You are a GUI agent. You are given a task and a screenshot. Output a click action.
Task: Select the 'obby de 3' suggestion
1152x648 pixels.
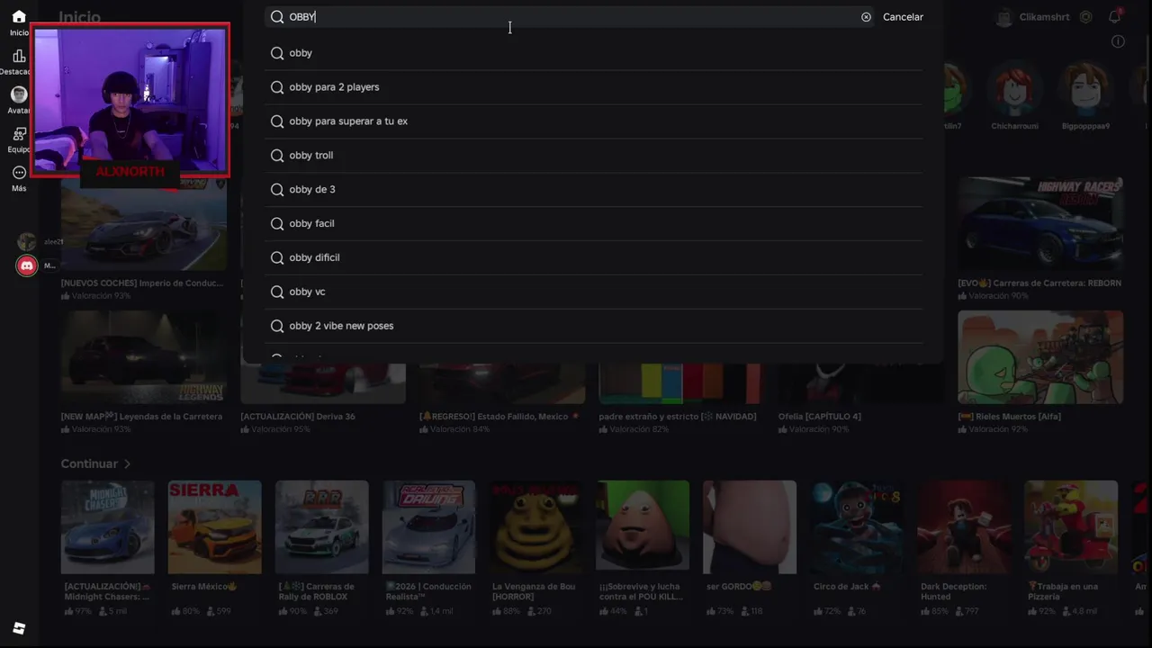click(594, 190)
